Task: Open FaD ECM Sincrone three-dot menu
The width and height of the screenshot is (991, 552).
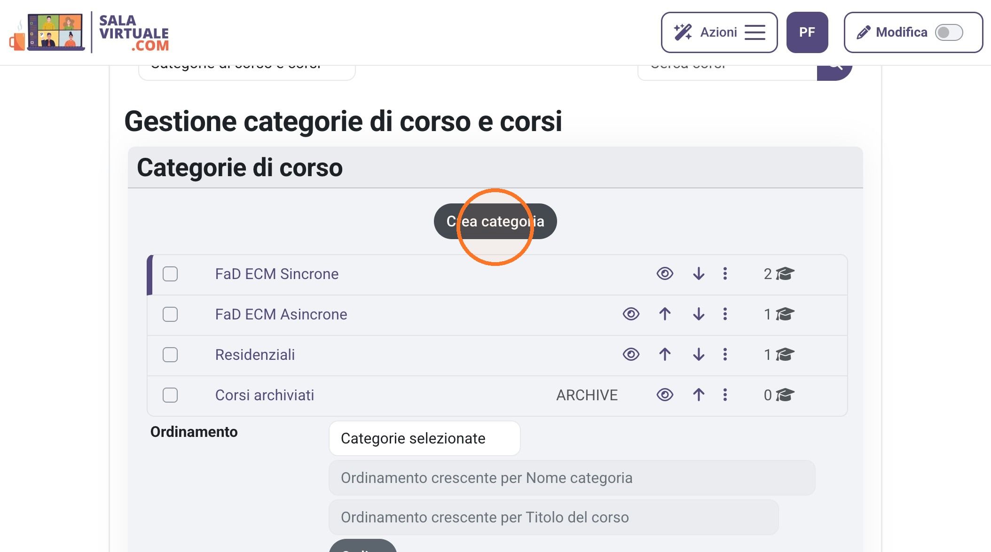Action: coord(725,273)
